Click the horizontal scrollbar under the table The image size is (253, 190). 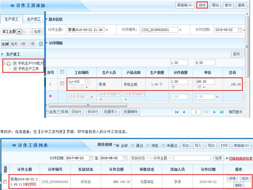[x=87, y=105]
